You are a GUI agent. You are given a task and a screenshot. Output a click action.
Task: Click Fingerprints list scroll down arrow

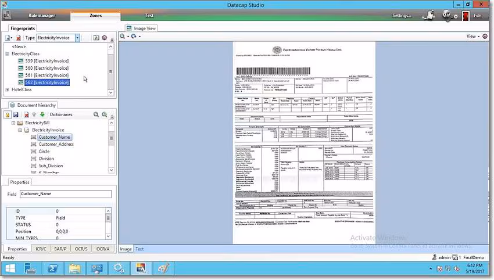tap(110, 92)
